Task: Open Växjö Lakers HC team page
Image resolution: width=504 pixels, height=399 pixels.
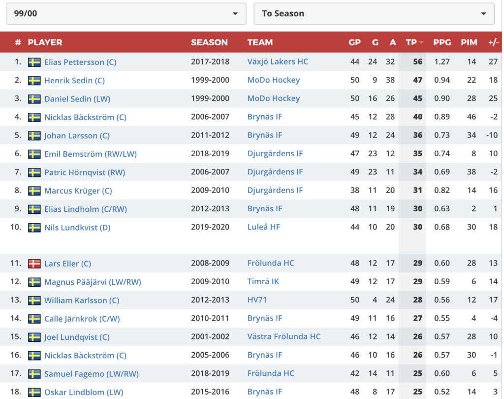Action: coord(278,62)
